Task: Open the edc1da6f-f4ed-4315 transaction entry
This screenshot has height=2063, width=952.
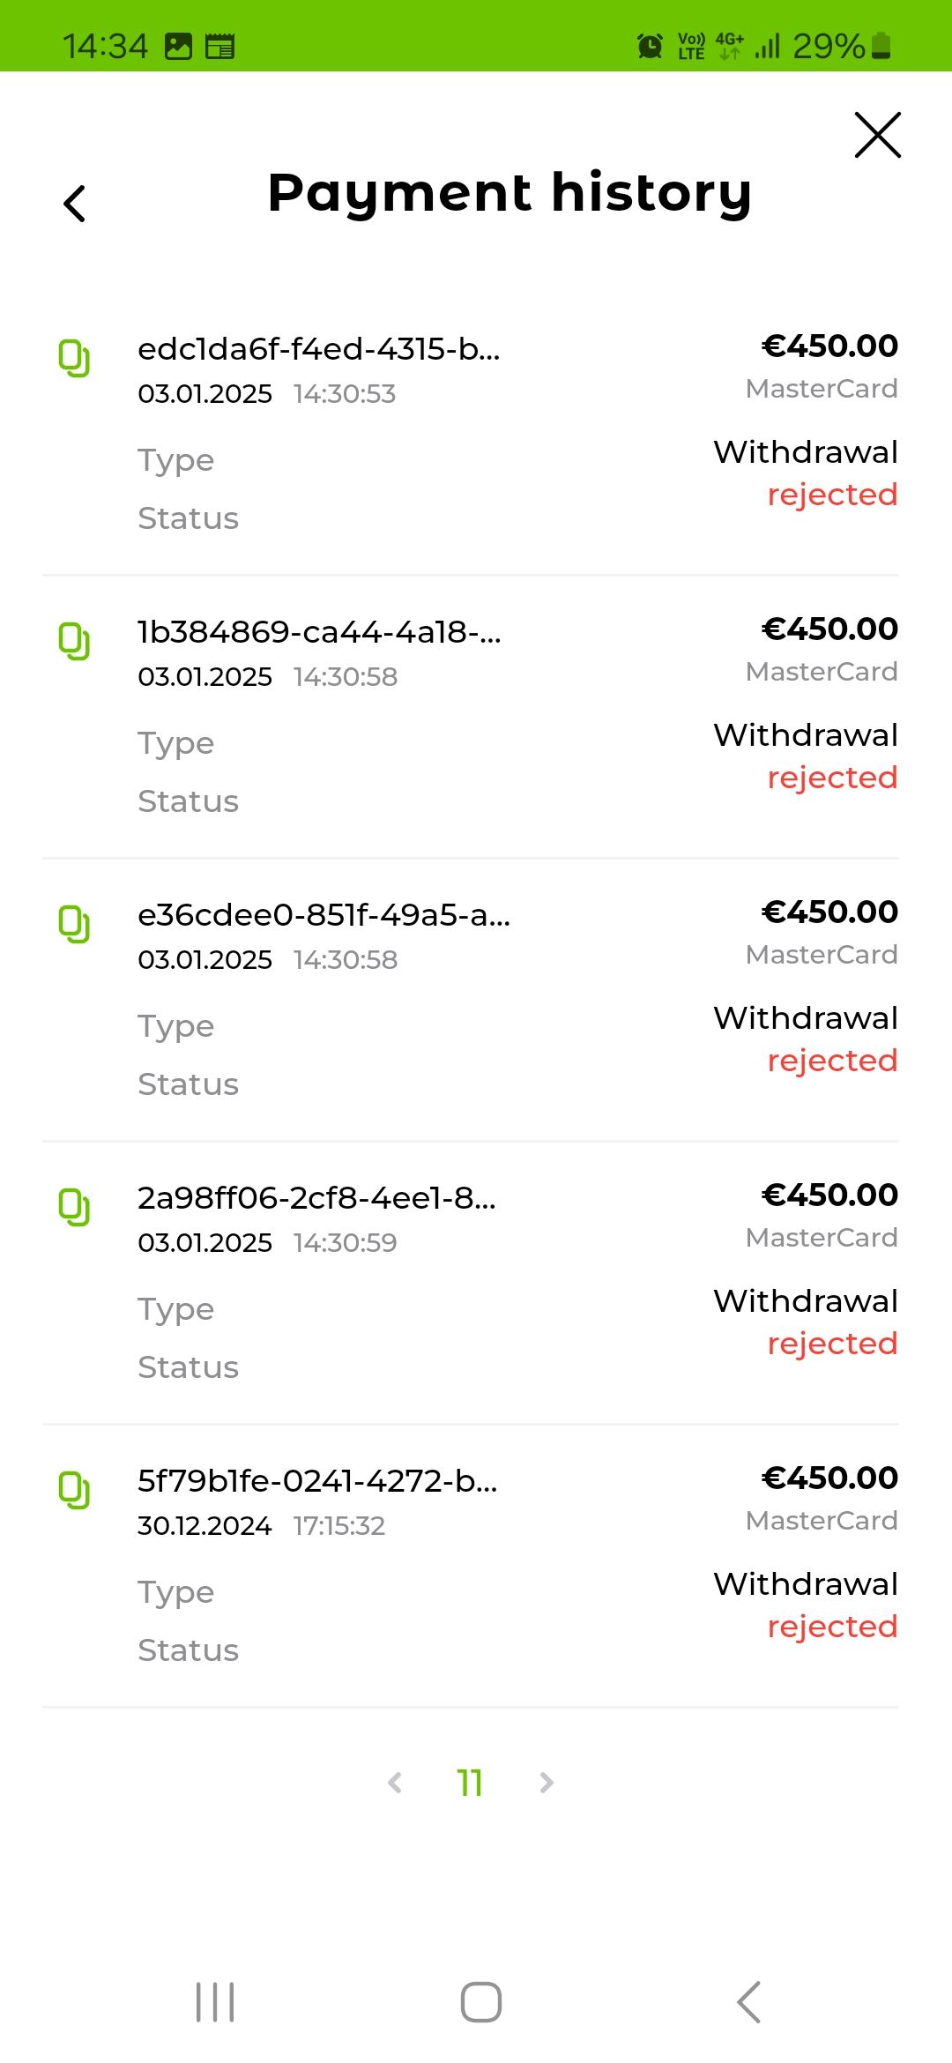Action: pos(318,349)
